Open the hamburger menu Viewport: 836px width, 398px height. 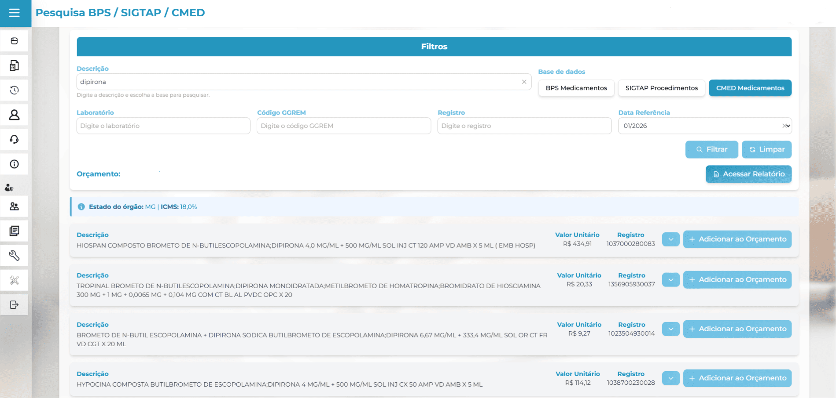click(x=15, y=13)
